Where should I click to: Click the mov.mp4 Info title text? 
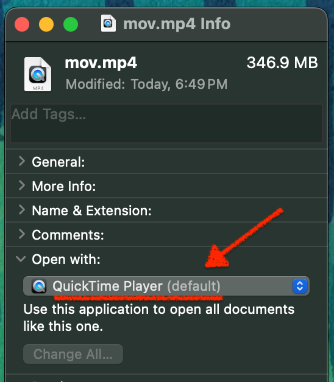177,24
